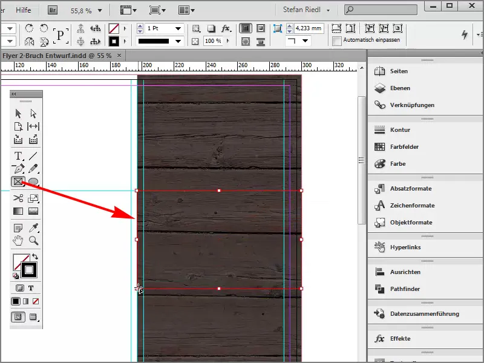Click the search field in application bar

(381, 10)
